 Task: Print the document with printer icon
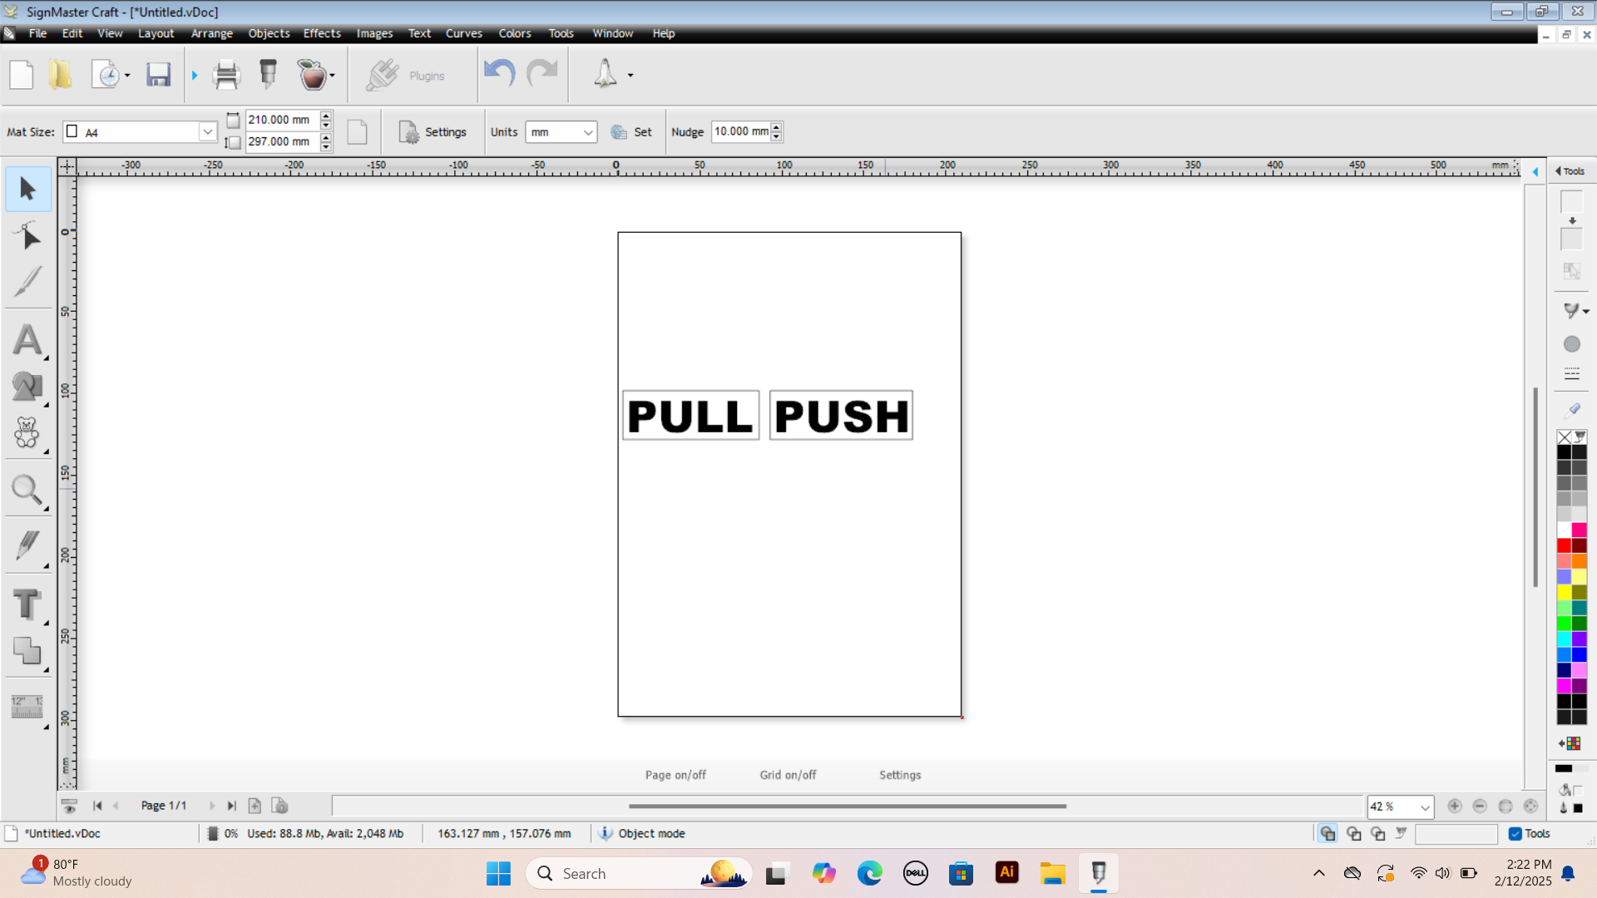(x=225, y=75)
